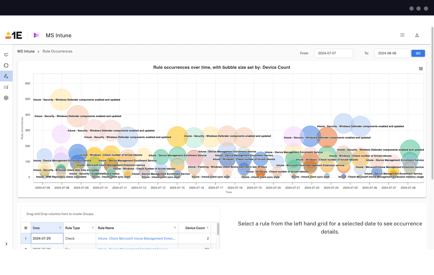Image resolution: width=434 pixels, height=275 pixels.
Task: Open the trends sidebar icon
Action: pos(6,55)
